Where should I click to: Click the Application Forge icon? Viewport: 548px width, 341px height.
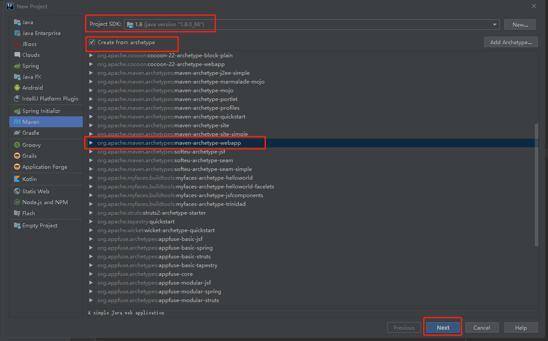coord(17,167)
